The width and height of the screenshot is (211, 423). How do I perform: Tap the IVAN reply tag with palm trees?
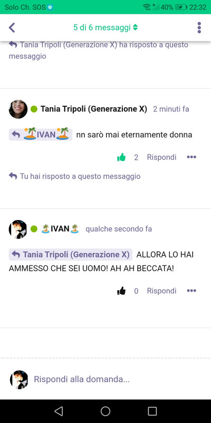(x=41, y=134)
